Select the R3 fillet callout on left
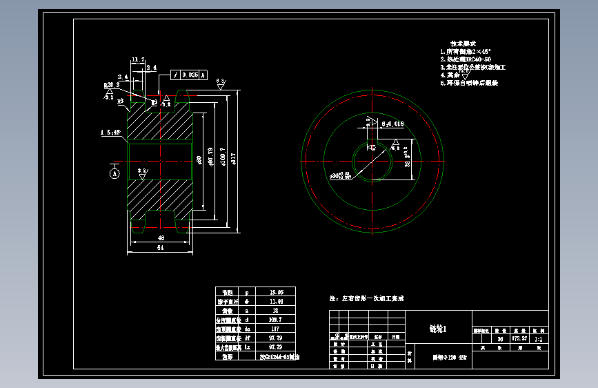The image size is (598, 388). point(120,101)
